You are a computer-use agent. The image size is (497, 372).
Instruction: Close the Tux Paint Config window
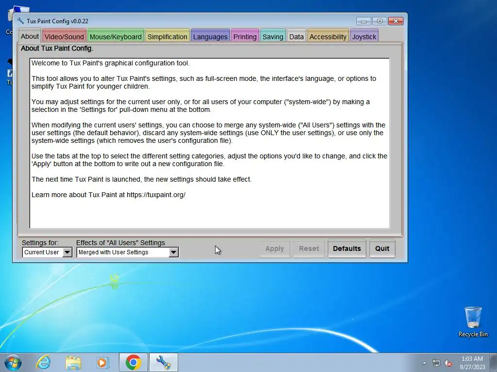[x=396, y=21]
